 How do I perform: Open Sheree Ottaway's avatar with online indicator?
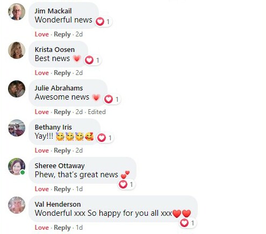[x=17, y=167]
